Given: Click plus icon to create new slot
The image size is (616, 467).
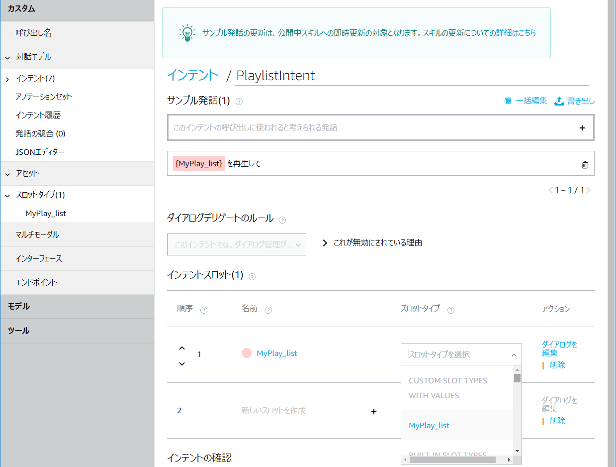Looking at the screenshot, I should 374,412.
